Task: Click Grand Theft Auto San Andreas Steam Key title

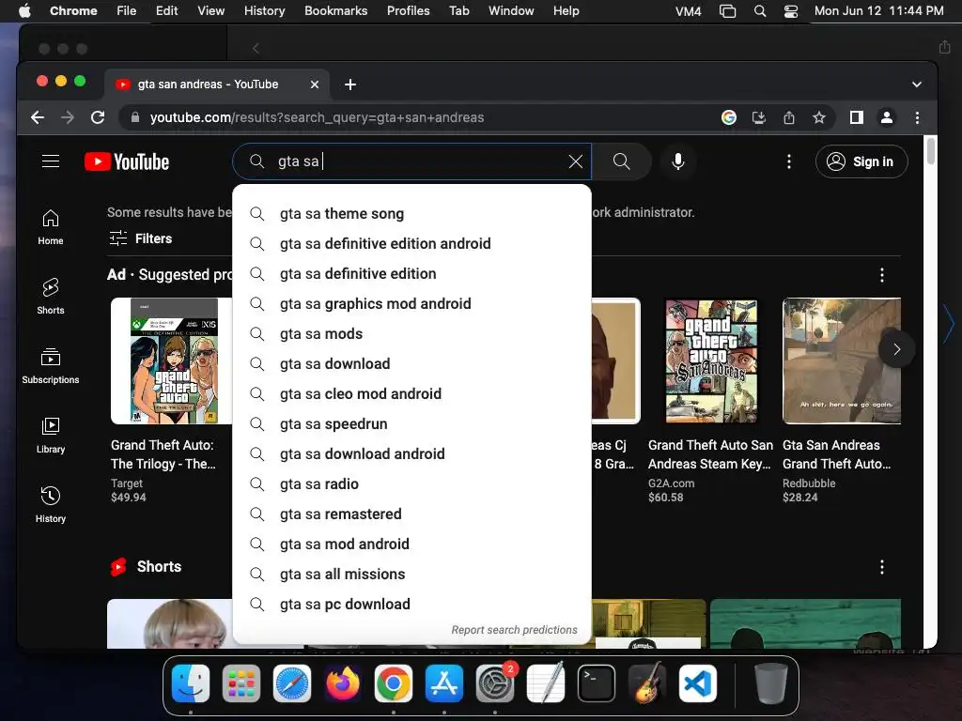Action: [710, 454]
